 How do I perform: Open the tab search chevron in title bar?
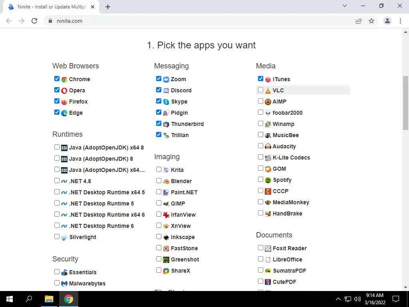point(345,6)
